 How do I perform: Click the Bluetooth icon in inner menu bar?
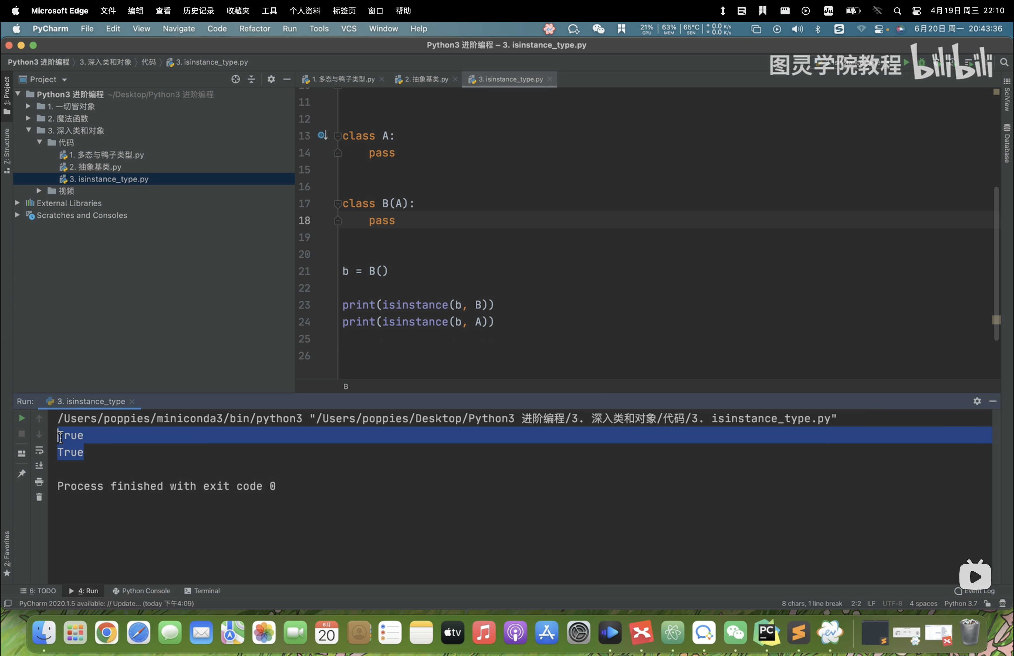817,29
